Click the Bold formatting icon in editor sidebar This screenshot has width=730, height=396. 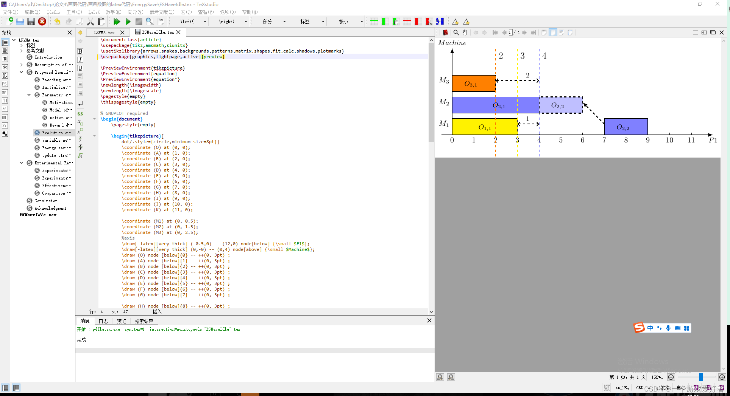80,51
